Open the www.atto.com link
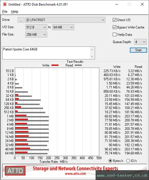Image resolution: width=149 pixels, height=180 pixels. (75, 174)
